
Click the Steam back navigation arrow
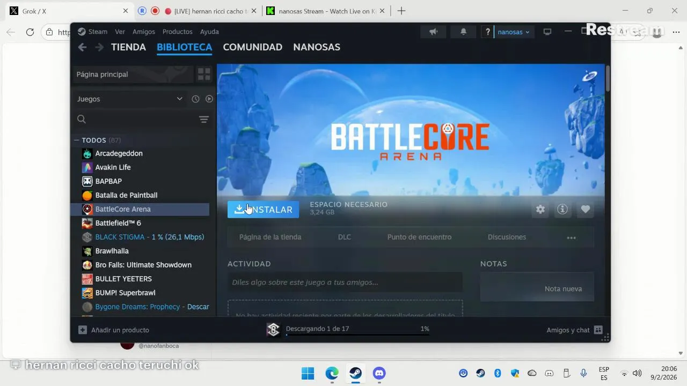[82, 47]
